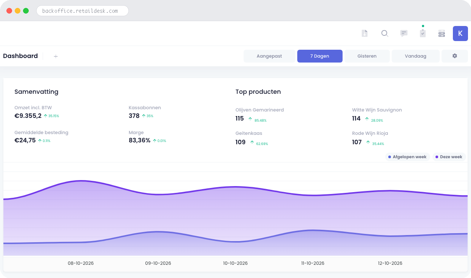The height and width of the screenshot is (278, 471).
Task: Click the Samenvatting heading
Action: point(36,92)
